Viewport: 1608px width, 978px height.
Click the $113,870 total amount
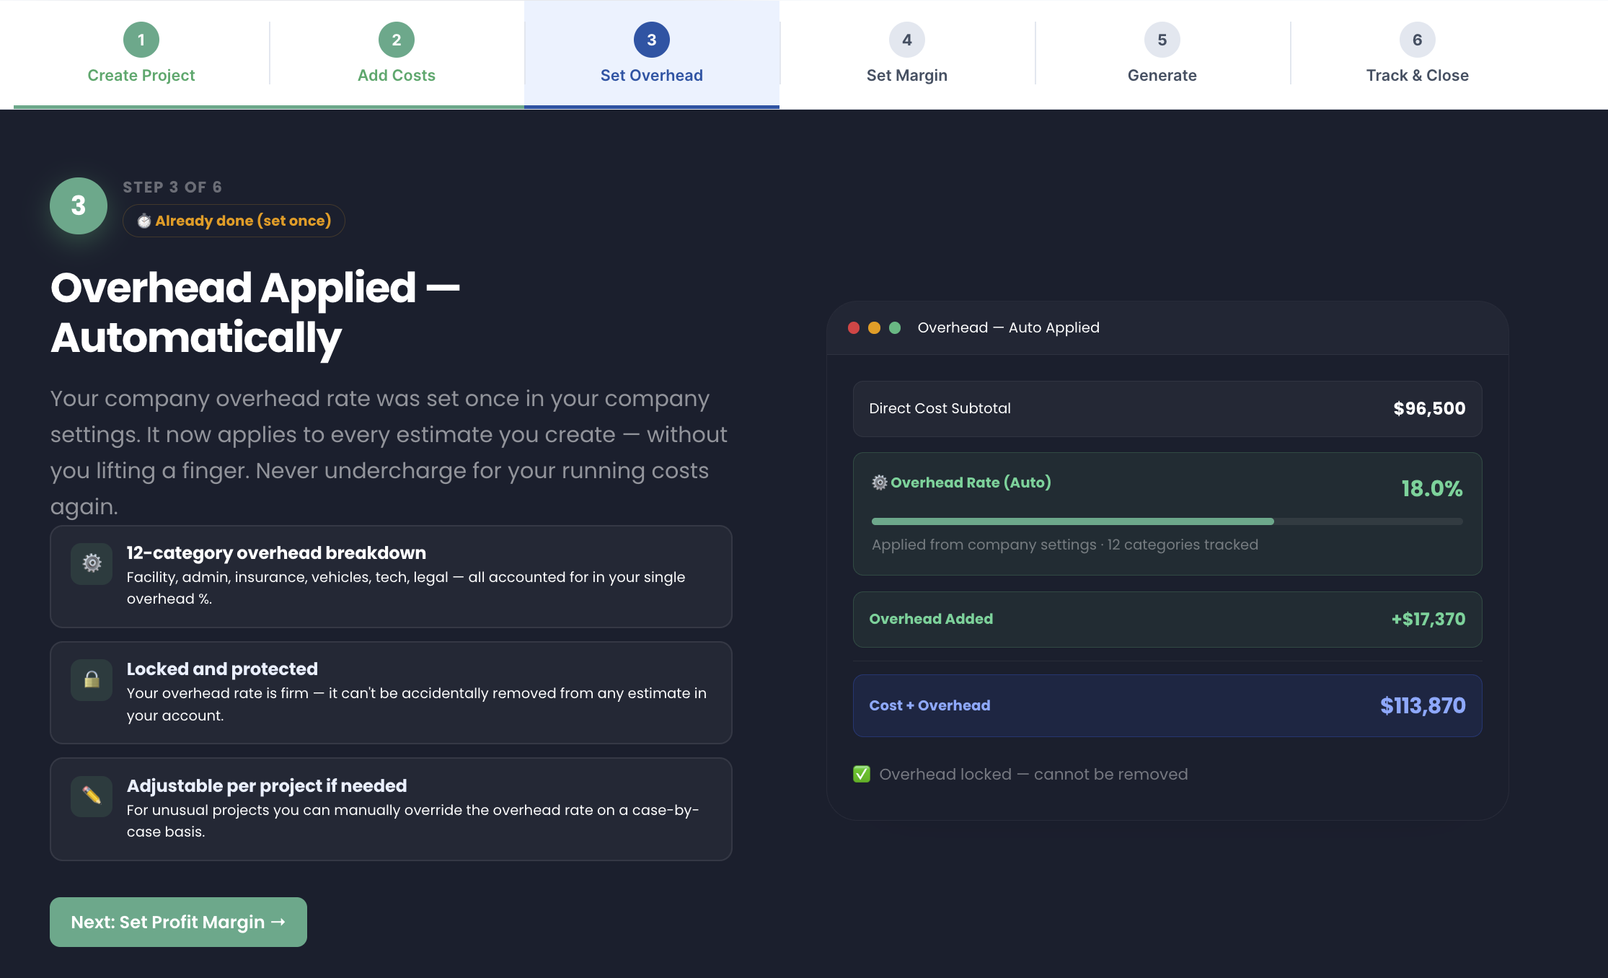coord(1423,706)
